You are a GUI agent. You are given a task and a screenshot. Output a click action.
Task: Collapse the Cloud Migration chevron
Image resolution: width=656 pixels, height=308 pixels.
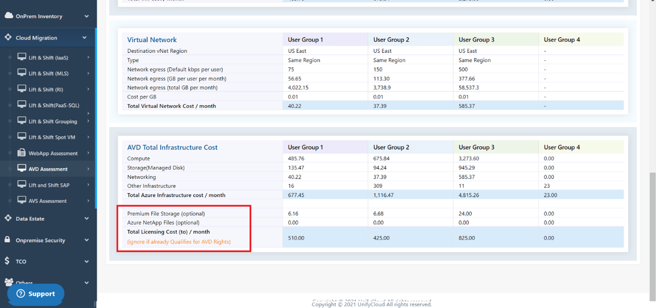(84, 38)
